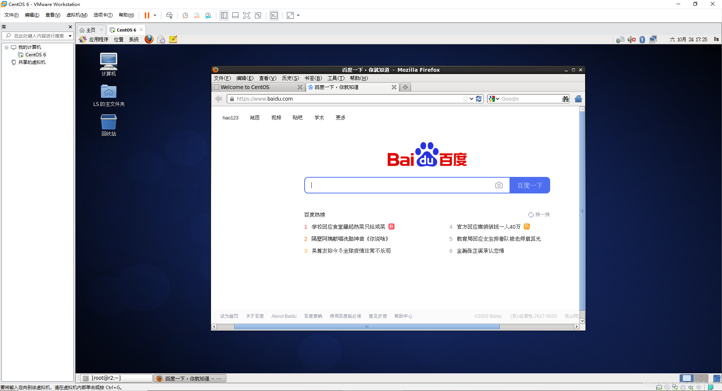The height and width of the screenshot is (391, 722).
Task: Open the 选项卡(T) menu in VMware
Action: pyautogui.click(x=103, y=15)
